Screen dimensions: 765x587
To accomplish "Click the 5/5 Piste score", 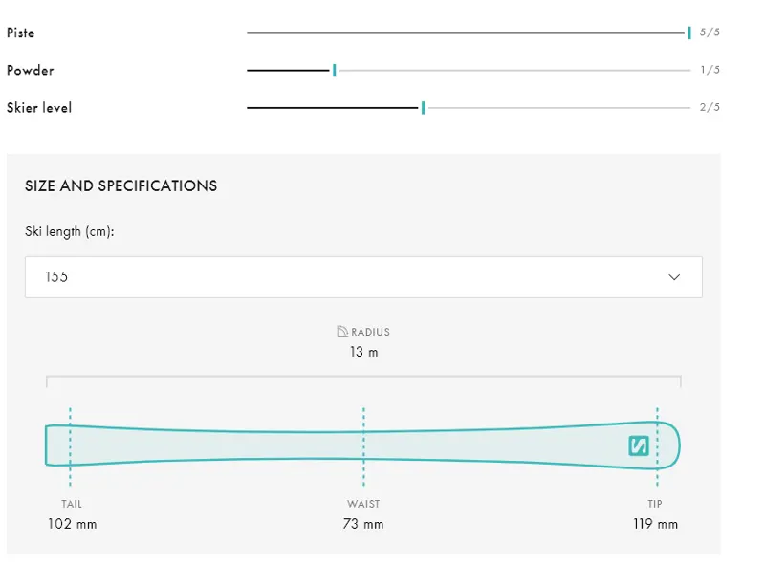I will pyautogui.click(x=710, y=33).
